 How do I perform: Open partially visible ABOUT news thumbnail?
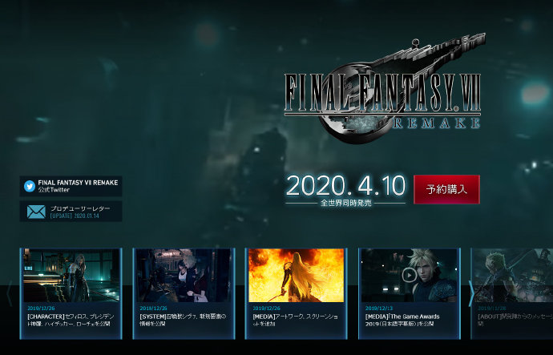coord(513,276)
